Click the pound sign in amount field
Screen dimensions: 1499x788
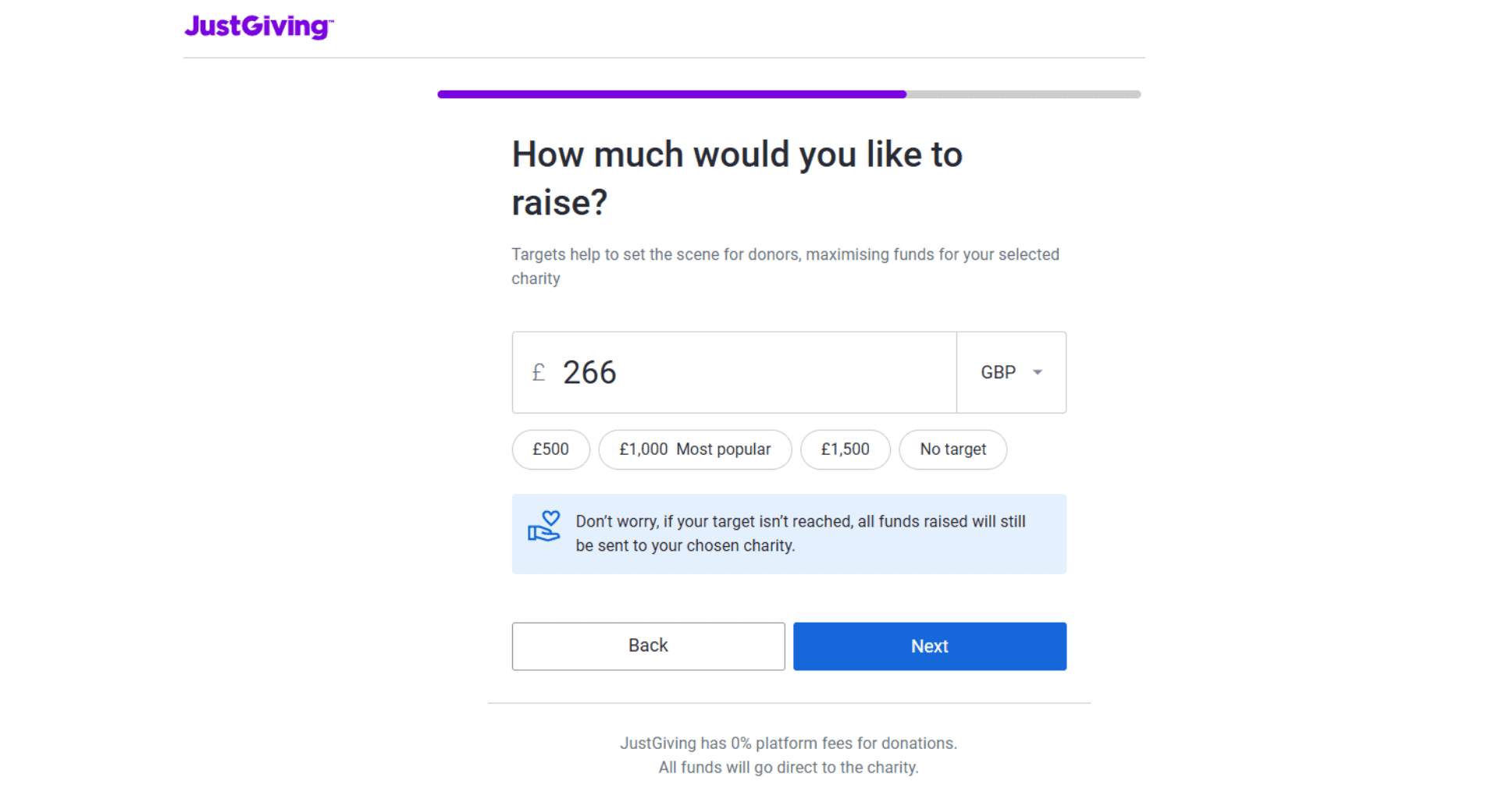point(538,373)
